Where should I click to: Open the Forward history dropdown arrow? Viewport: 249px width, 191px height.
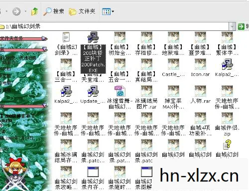pos(25,11)
